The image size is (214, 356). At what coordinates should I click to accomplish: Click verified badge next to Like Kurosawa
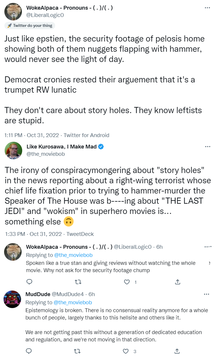101,147
